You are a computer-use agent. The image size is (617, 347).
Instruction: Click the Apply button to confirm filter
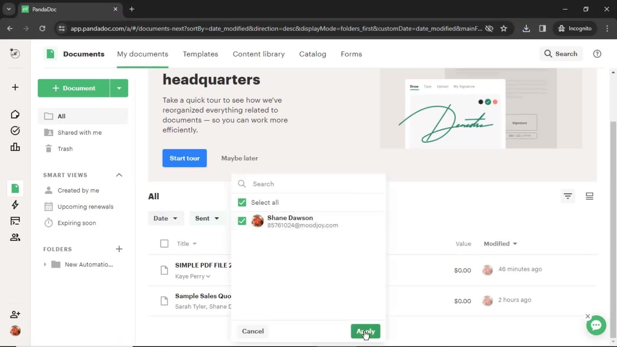366,331
